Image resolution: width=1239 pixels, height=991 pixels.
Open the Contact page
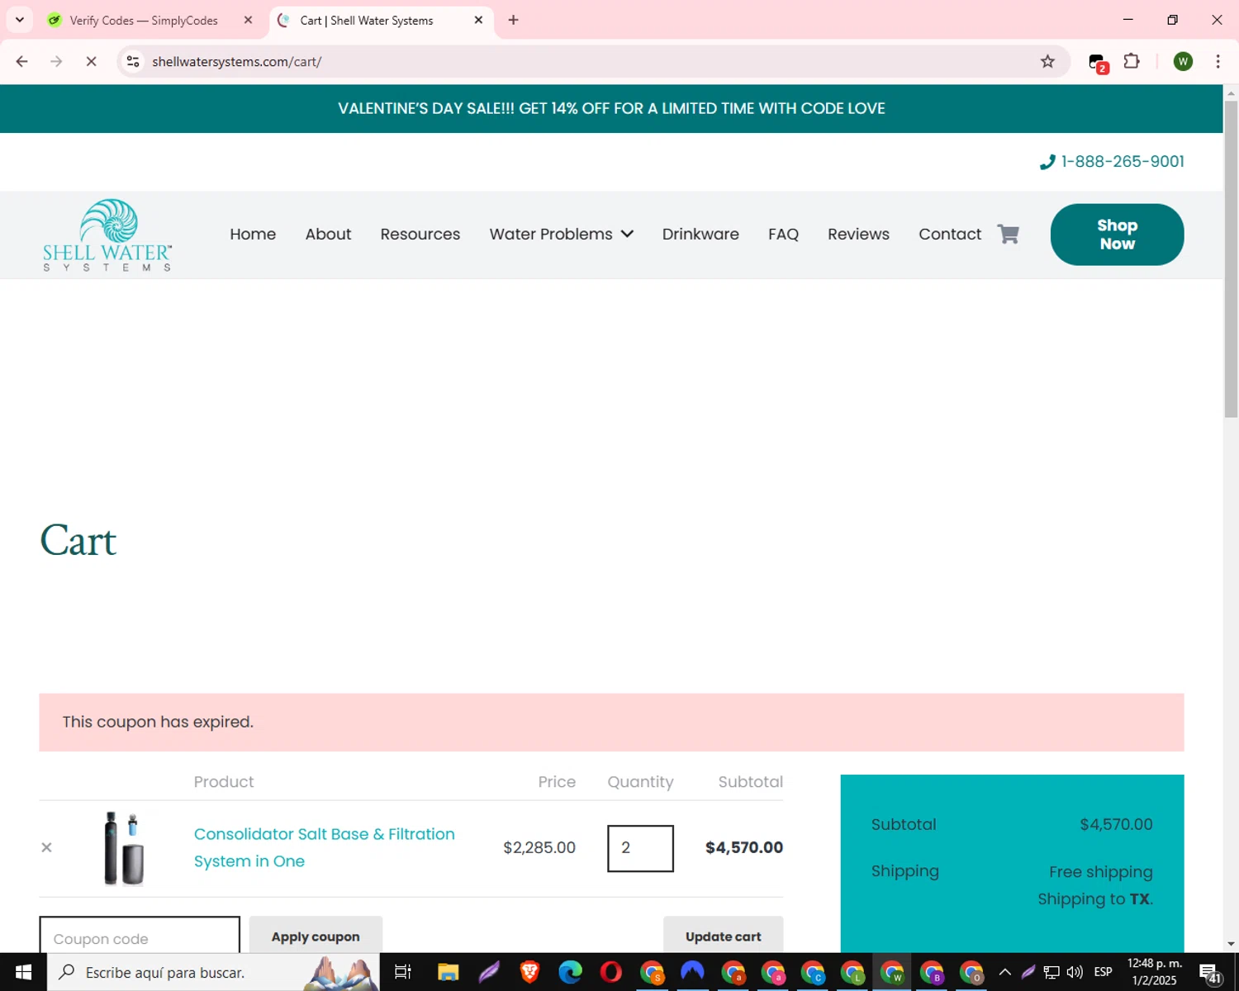(x=950, y=235)
